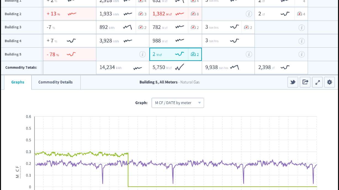Click Commodity Totals kWh sparkline
This screenshot has height=190, width=339.
click(137, 68)
